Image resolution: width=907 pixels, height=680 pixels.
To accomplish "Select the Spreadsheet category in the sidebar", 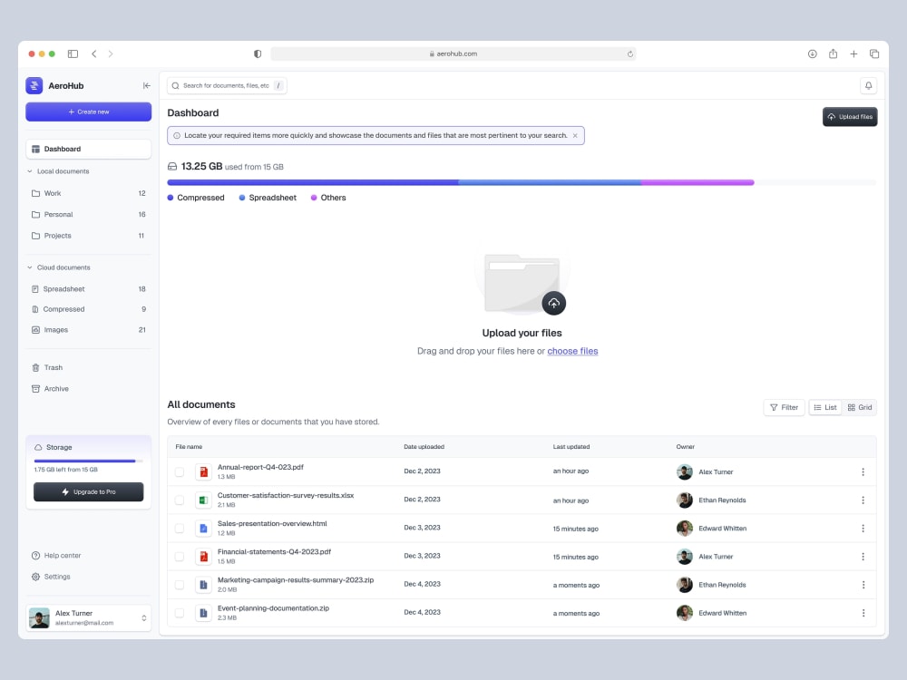I will pos(63,287).
